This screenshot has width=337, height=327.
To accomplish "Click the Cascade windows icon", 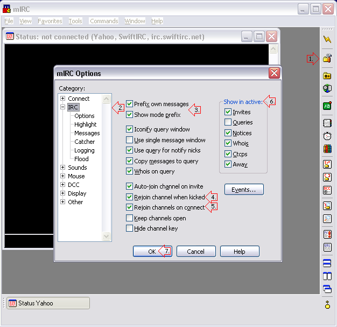I will 327,289.
